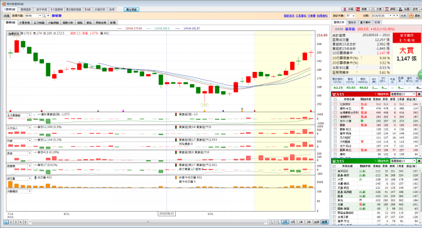Click help icon beside 區間周轉率
This screenshot has height=228, width=422.
pos(357,72)
